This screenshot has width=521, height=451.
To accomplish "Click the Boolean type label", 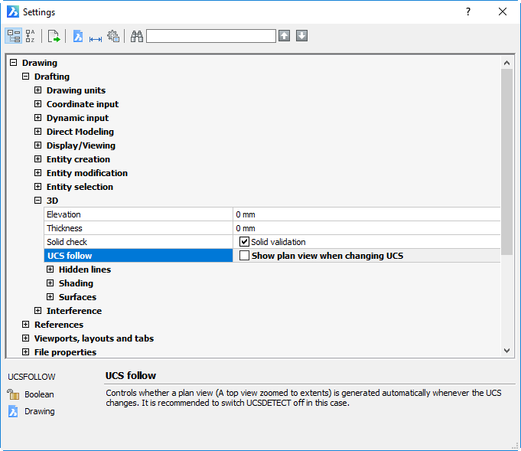I will point(39,394).
